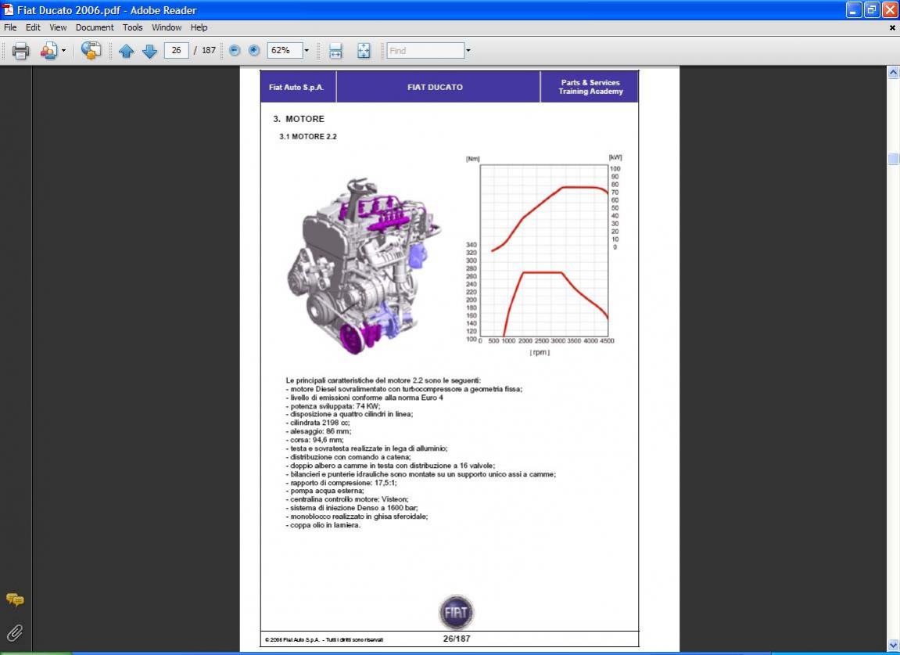This screenshot has width=900, height=655.
Task: Click '[rpm]' axis label under graph
Action: pyautogui.click(x=540, y=352)
